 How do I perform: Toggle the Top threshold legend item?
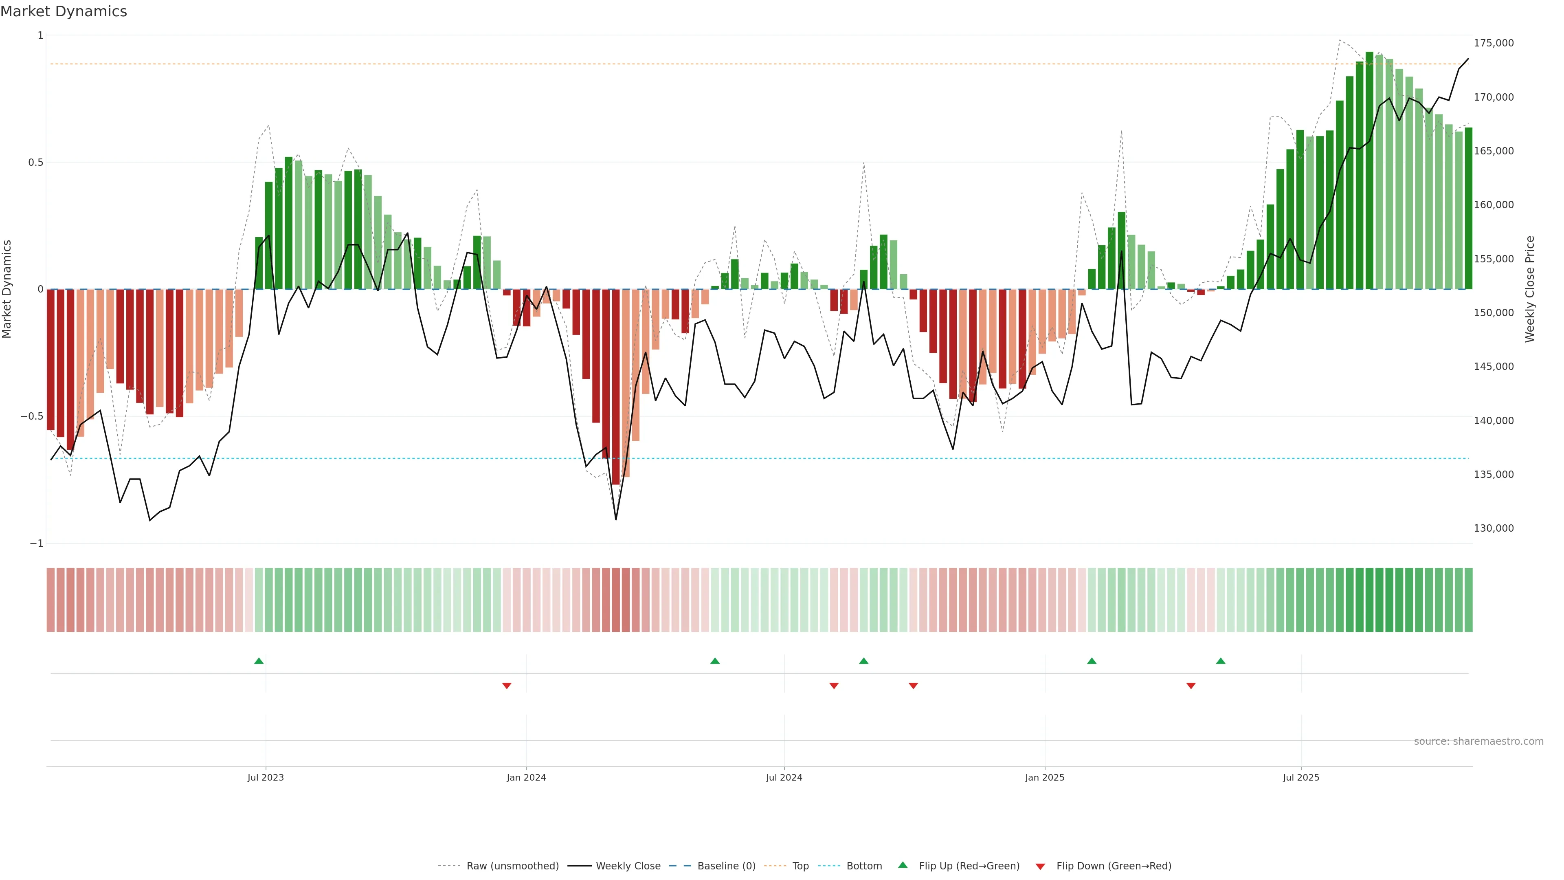(800, 866)
